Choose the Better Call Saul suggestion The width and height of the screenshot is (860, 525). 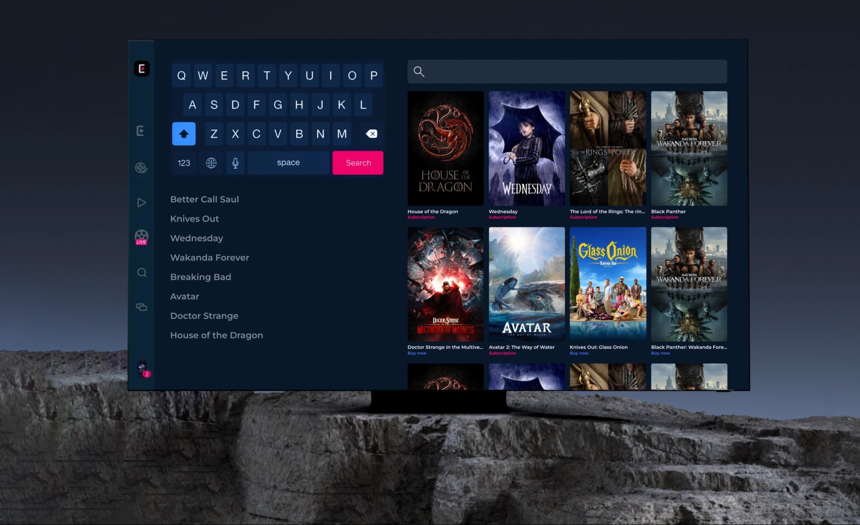[204, 199]
